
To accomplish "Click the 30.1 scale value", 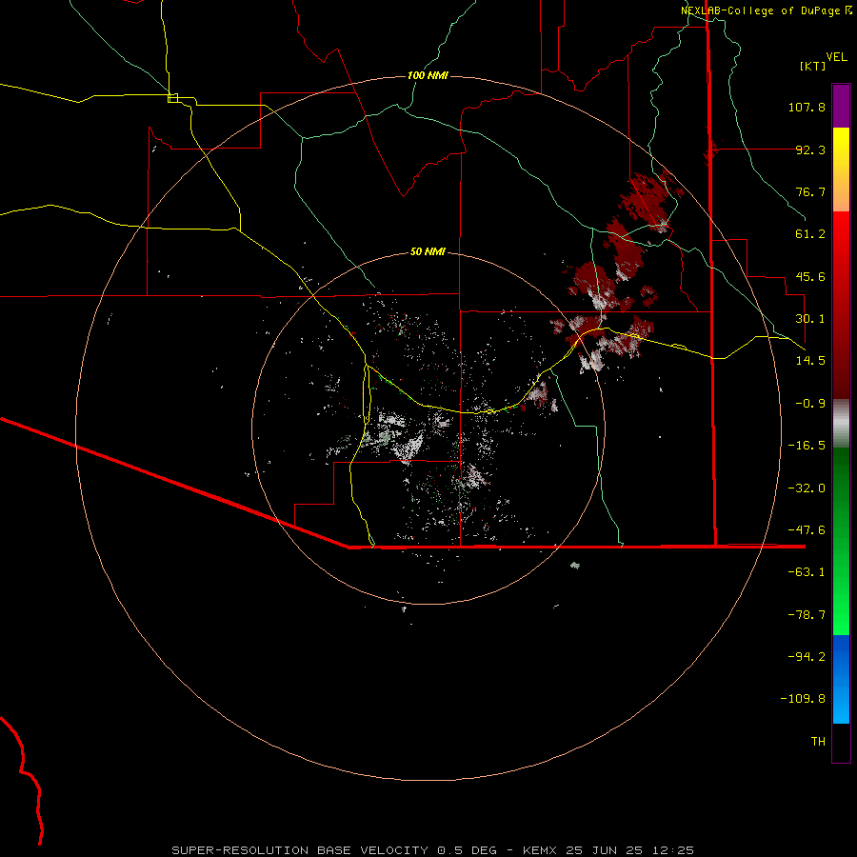I will click(810, 319).
